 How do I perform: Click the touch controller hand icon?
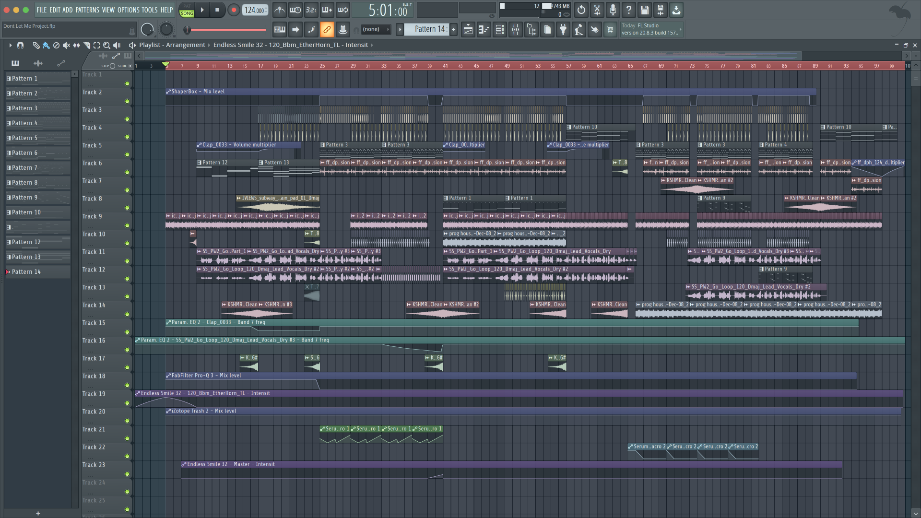(595, 30)
